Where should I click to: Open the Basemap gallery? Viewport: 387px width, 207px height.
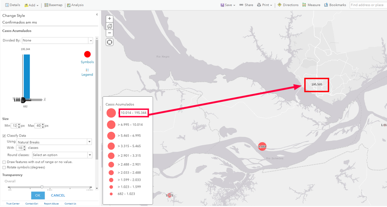coord(53,5)
